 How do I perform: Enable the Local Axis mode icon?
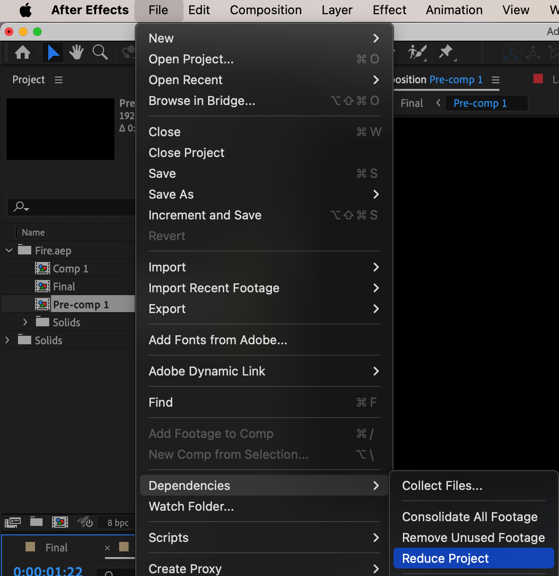511,52
